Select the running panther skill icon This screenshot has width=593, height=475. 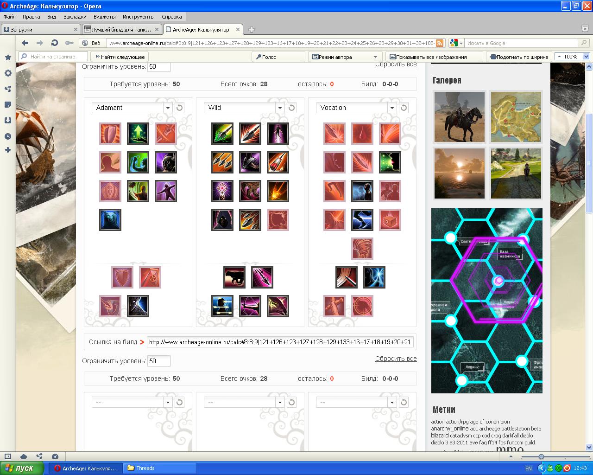click(x=234, y=277)
